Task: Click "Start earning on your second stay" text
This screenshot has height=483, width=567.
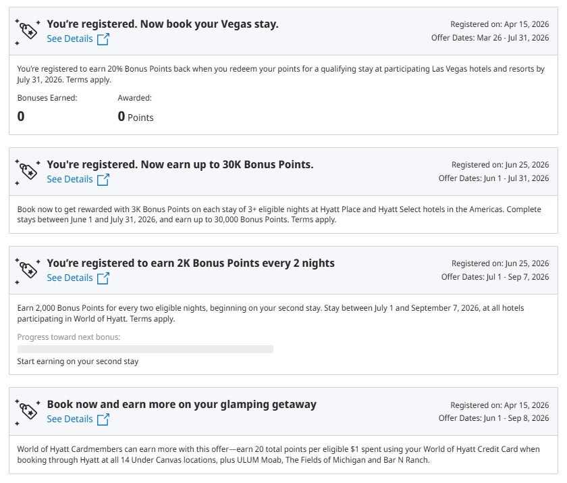Action: pos(78,361)
